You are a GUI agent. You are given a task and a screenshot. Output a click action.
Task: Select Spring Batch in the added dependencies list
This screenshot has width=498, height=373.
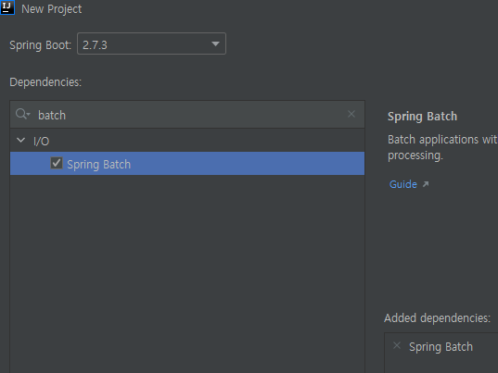(441, 347)
